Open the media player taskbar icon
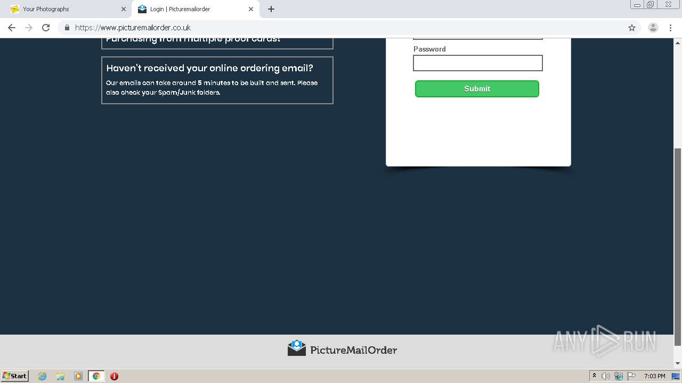The width and height of the screenshot is (682, 383). [78, 376]
